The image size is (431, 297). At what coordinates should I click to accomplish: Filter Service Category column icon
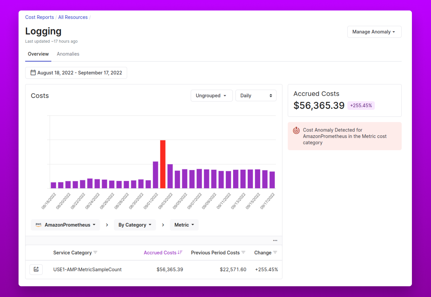click(x=95, y=252)
